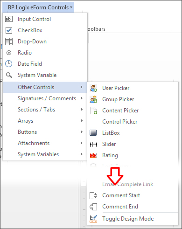Click the Drop-Down list icon
Viewport: 182px width, 229px height.
9,42
